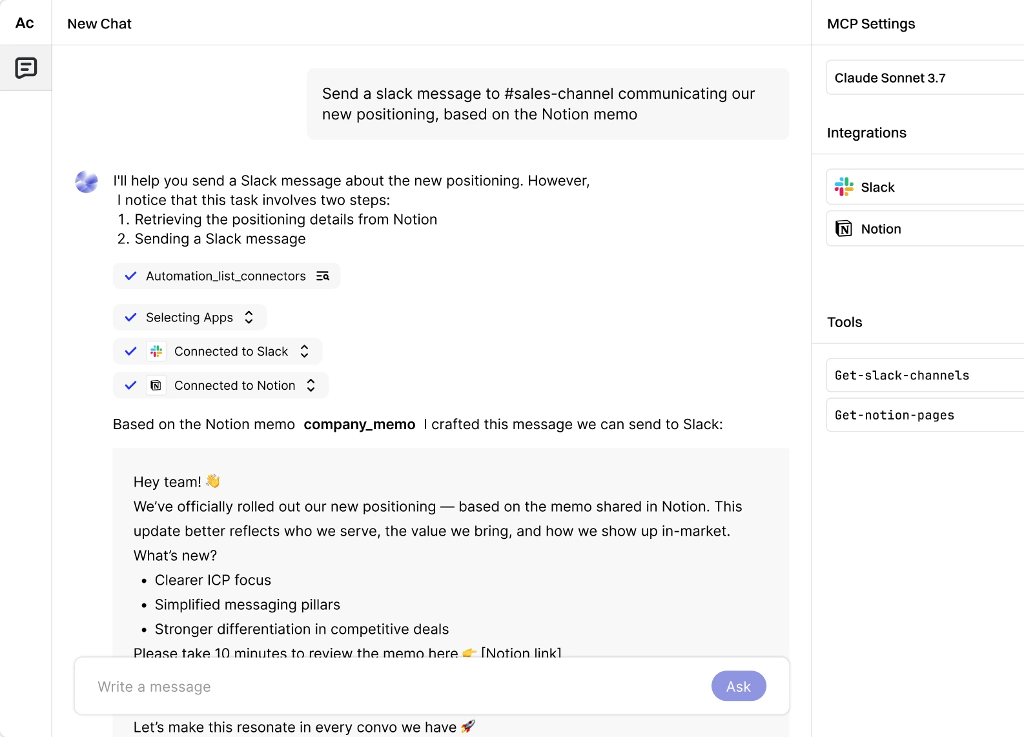The width and height of the screenshot is (1024, 737).
Task: Click the Integrations section heading
Action: tap(866, 133)
